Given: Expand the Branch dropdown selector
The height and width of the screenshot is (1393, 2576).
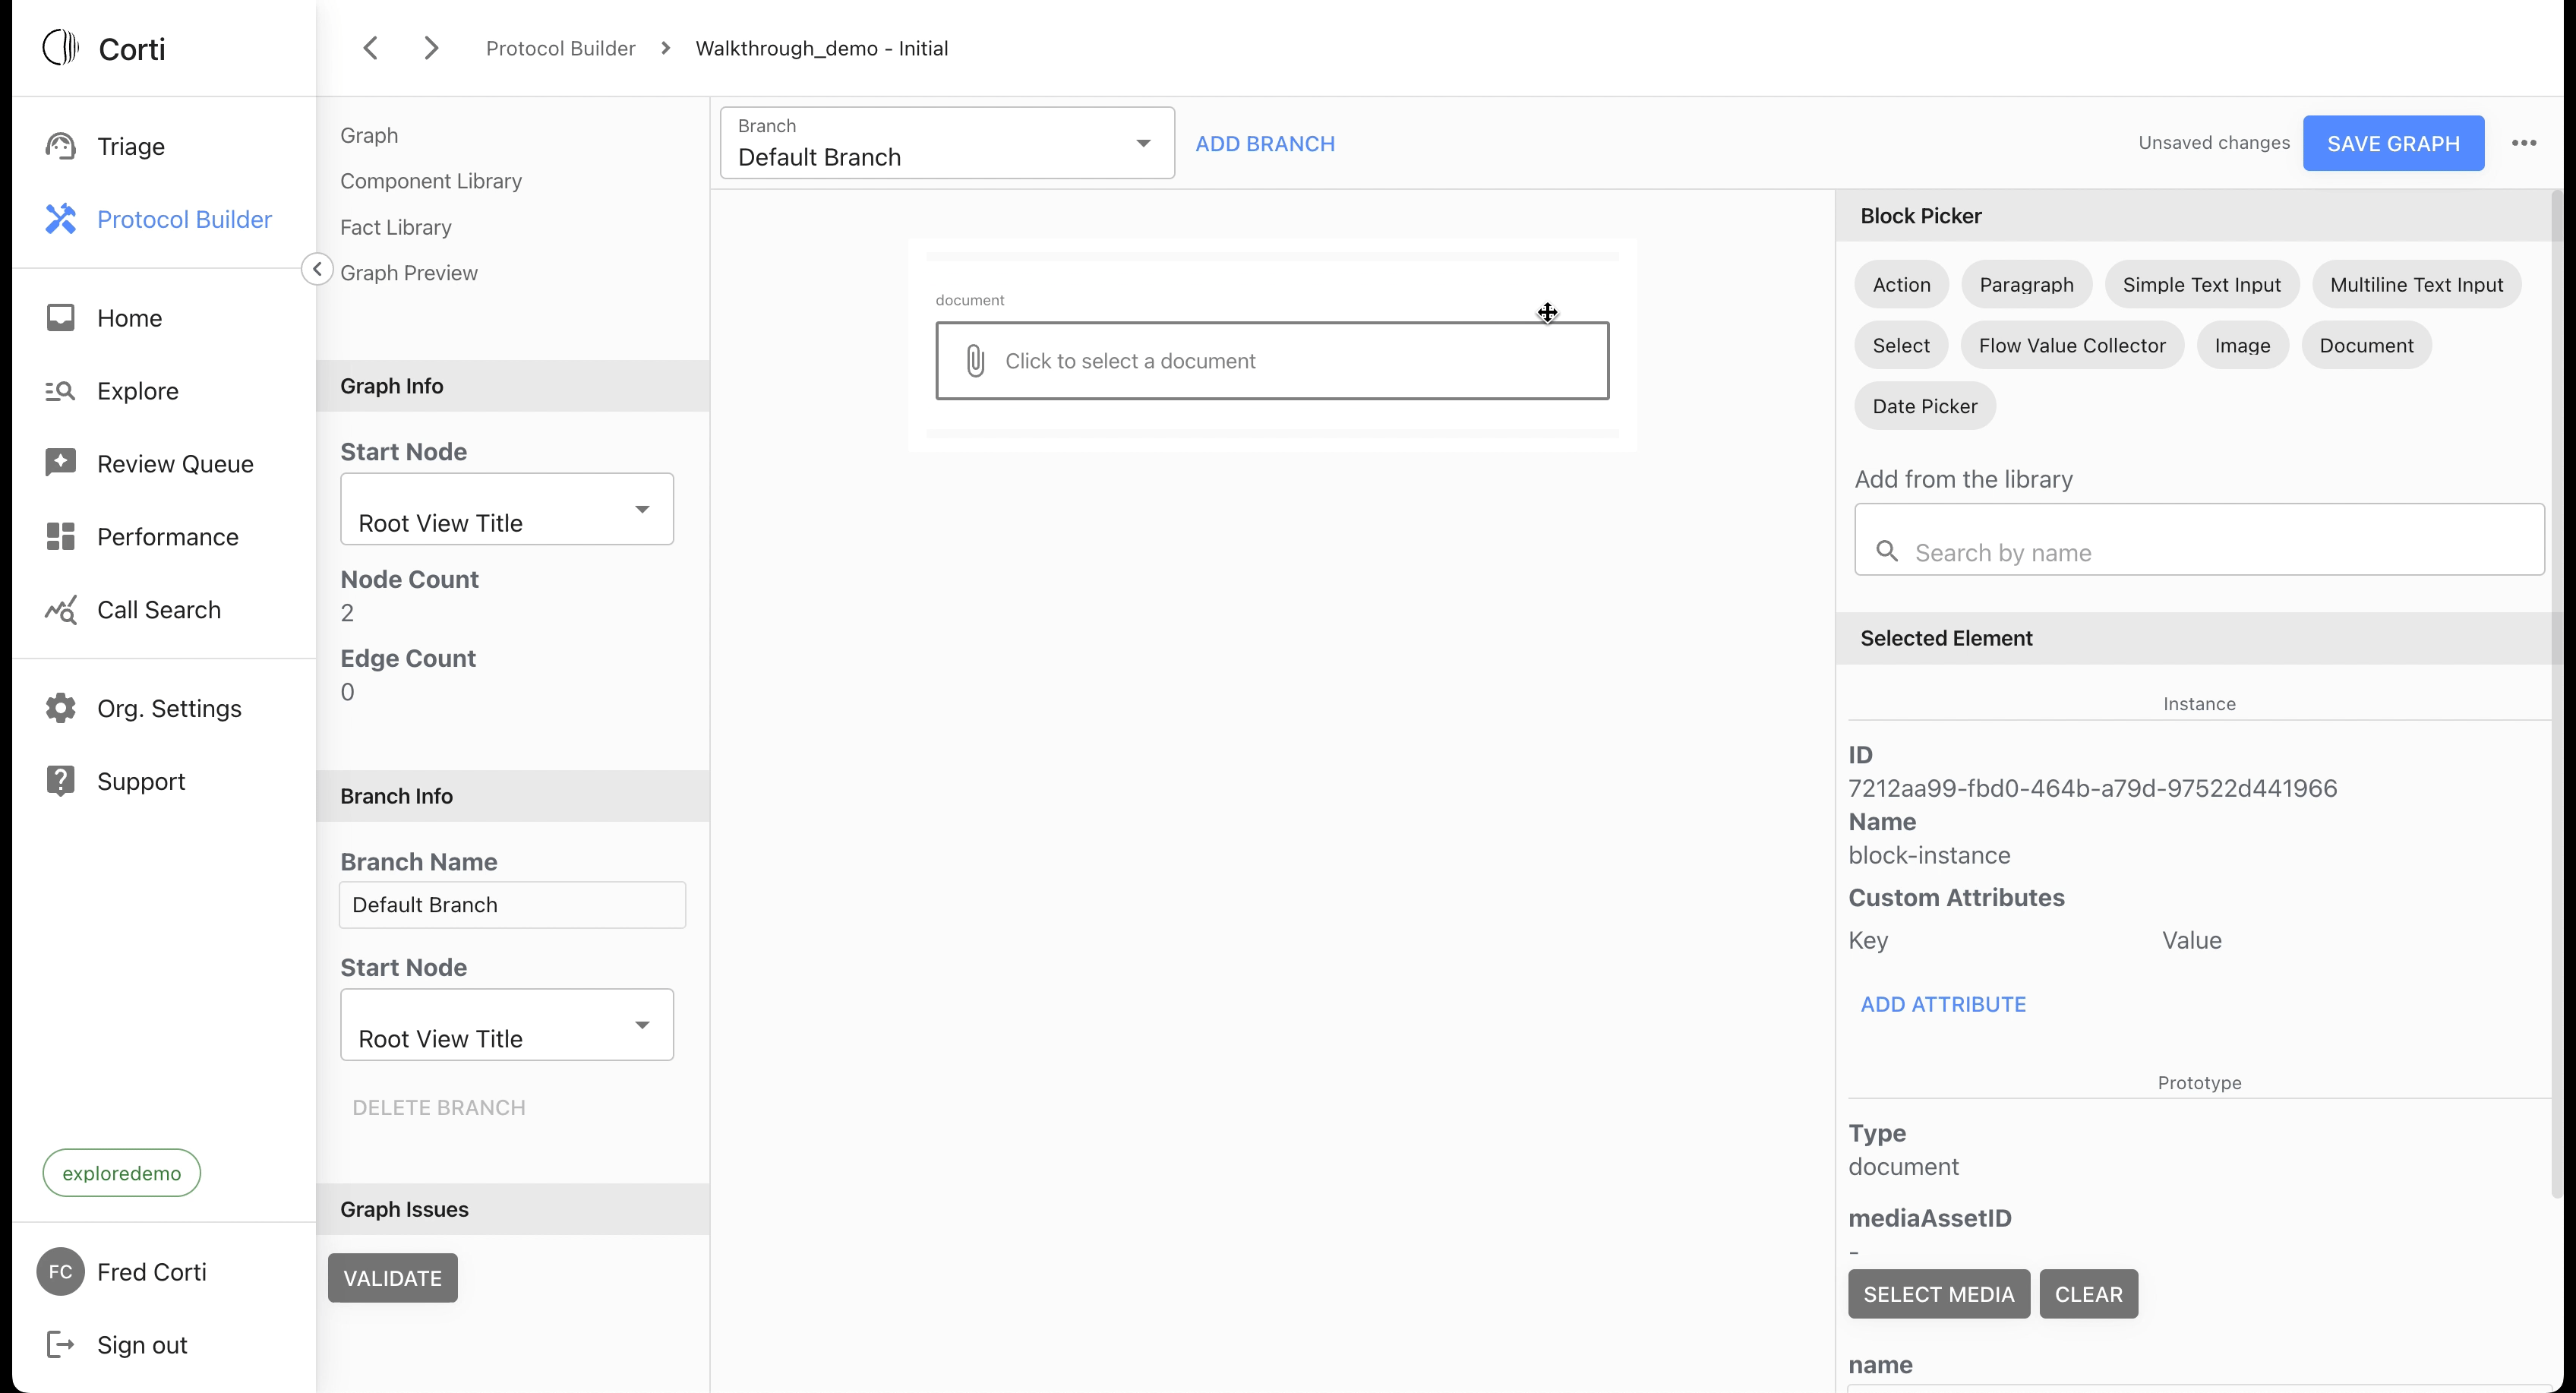Looking at the screenshot, I should pos(946,144).
